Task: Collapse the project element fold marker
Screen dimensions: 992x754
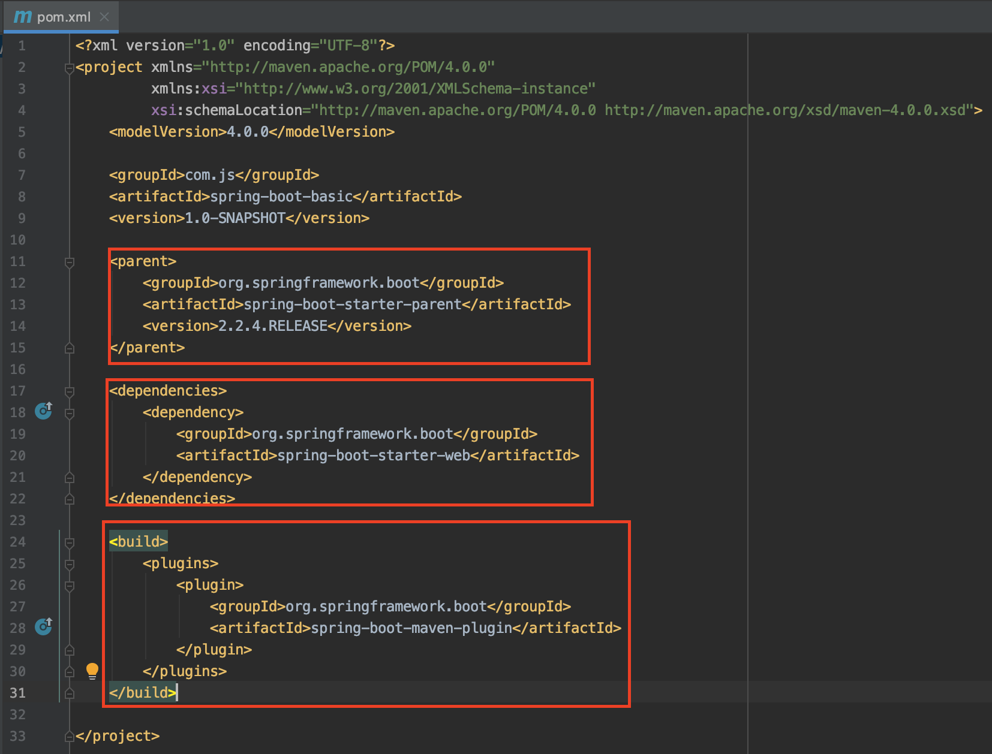Action: 69,67
